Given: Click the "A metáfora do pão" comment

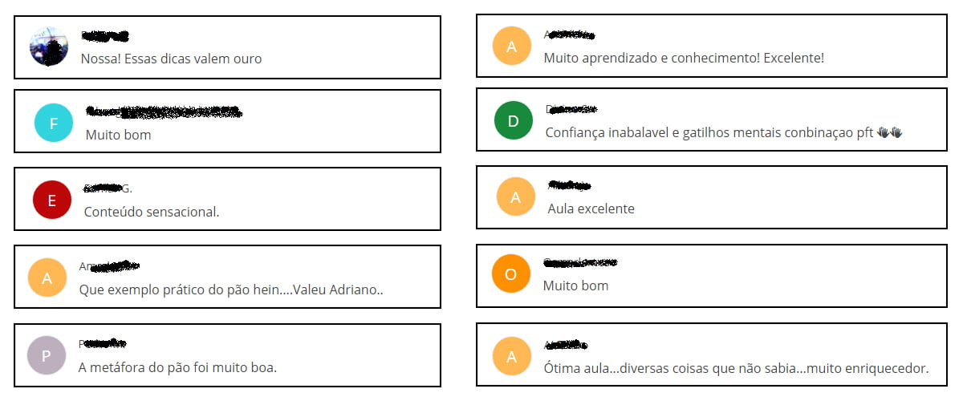Looking at the screenshot, I should pyautogui.click(x=177, y=367).
